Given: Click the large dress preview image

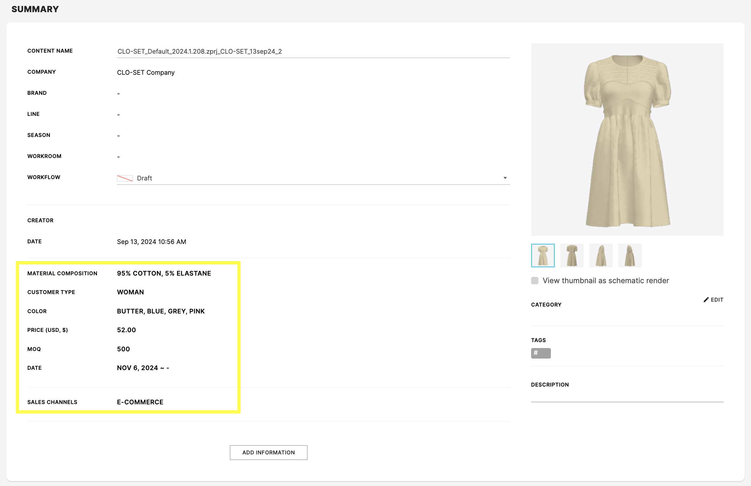Looking at the screenshot, I should 627,140.
